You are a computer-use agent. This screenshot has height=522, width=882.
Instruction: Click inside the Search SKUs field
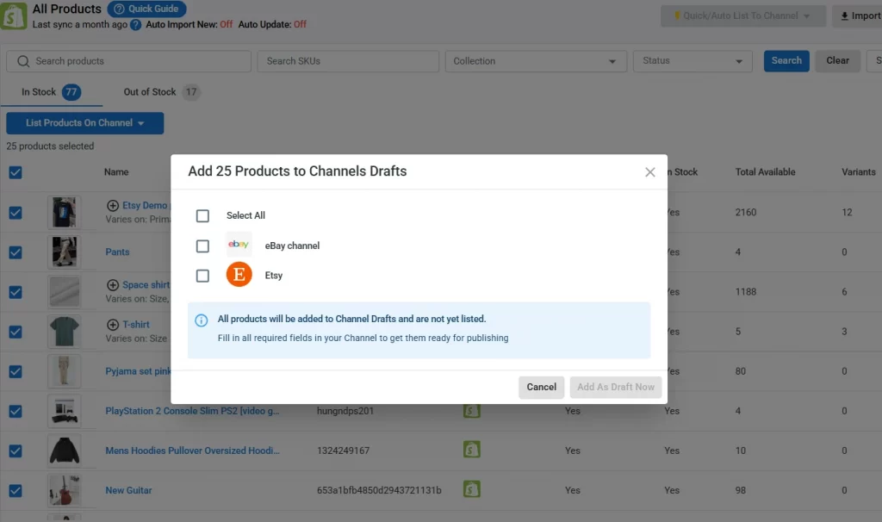pyautogui.click(x=346, y=60)
